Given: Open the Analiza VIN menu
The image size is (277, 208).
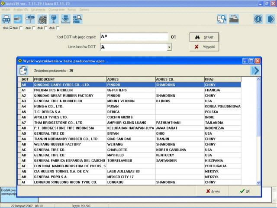Looking at the screenshot, I should pyautogui.click(x=21, y=10).
